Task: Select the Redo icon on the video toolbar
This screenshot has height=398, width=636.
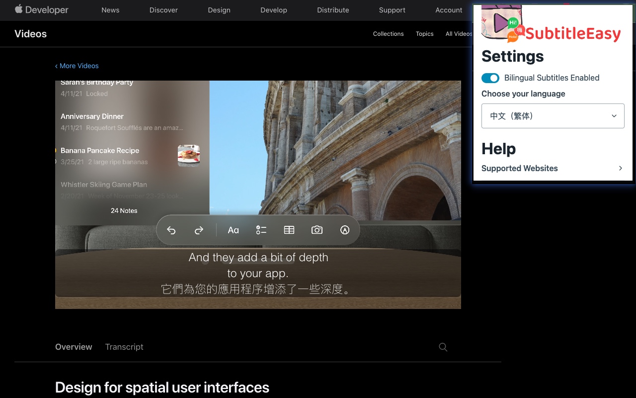Action: click(x=199, y=230)
